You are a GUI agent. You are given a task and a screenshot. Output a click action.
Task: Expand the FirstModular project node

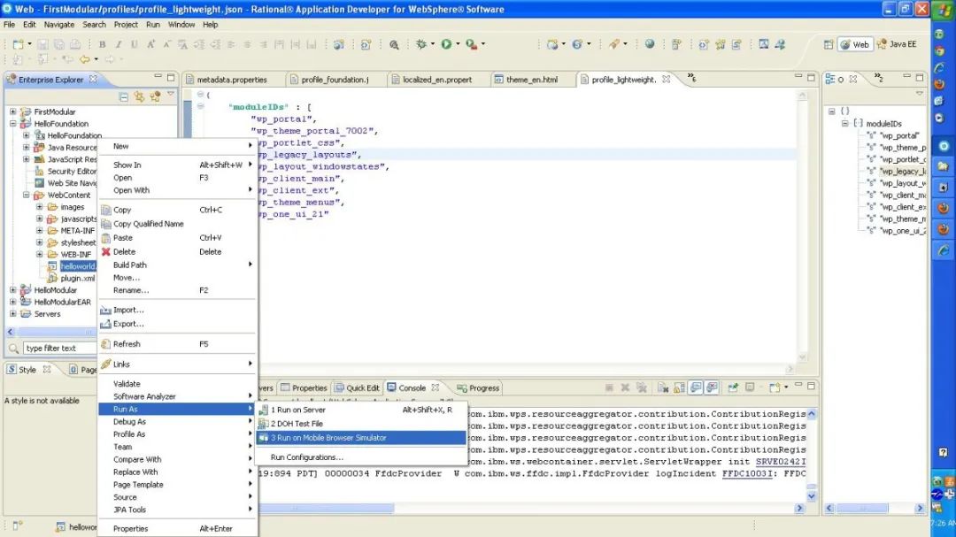tap(13, 112)
